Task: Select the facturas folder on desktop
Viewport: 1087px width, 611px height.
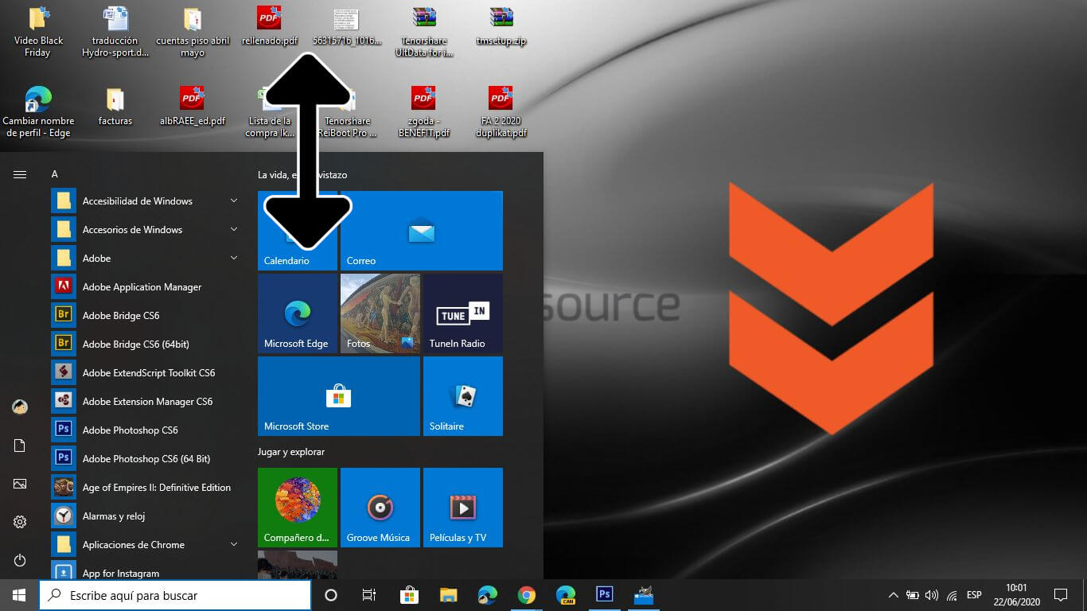Action: [x=115, y=107]
